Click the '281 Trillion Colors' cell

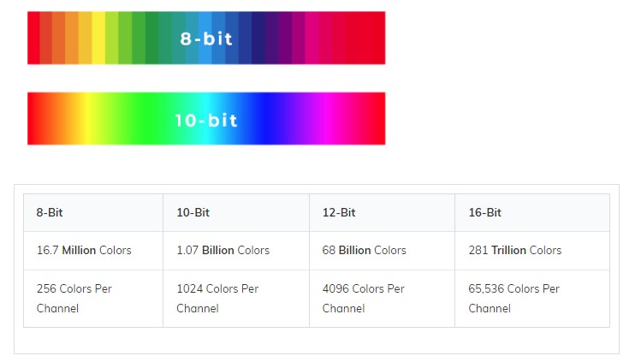click(x=532, y=251)
